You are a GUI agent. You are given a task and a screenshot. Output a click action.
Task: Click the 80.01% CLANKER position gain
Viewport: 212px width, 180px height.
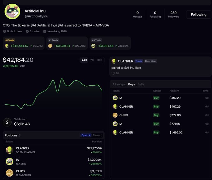click(x=96, y=152)
